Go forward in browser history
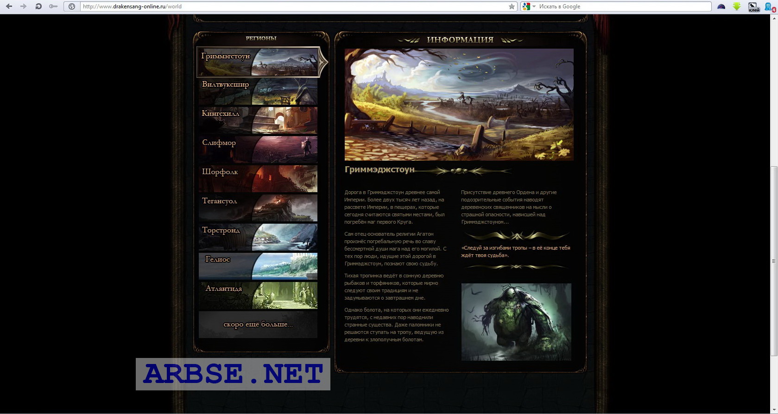Image resolution: width=778 pixels, height=414 pixels. (x=23, y=6)
